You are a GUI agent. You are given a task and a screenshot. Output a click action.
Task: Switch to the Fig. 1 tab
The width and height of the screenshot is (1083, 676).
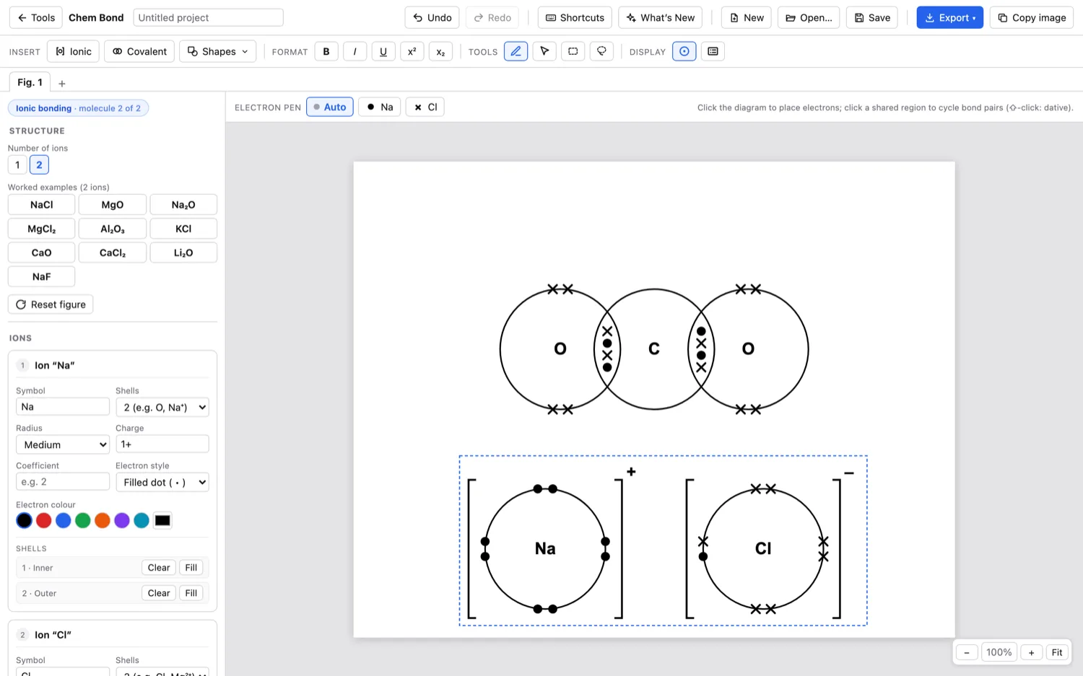point(30,82)
